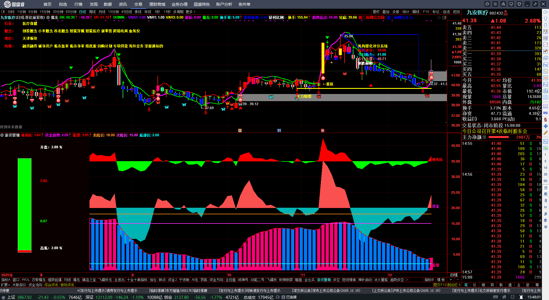Open the 关联报价 link

(x=19, y=285)
